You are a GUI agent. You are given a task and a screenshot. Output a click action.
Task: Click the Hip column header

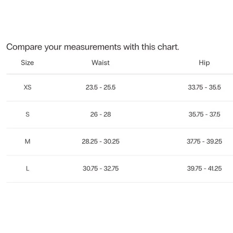204,63
